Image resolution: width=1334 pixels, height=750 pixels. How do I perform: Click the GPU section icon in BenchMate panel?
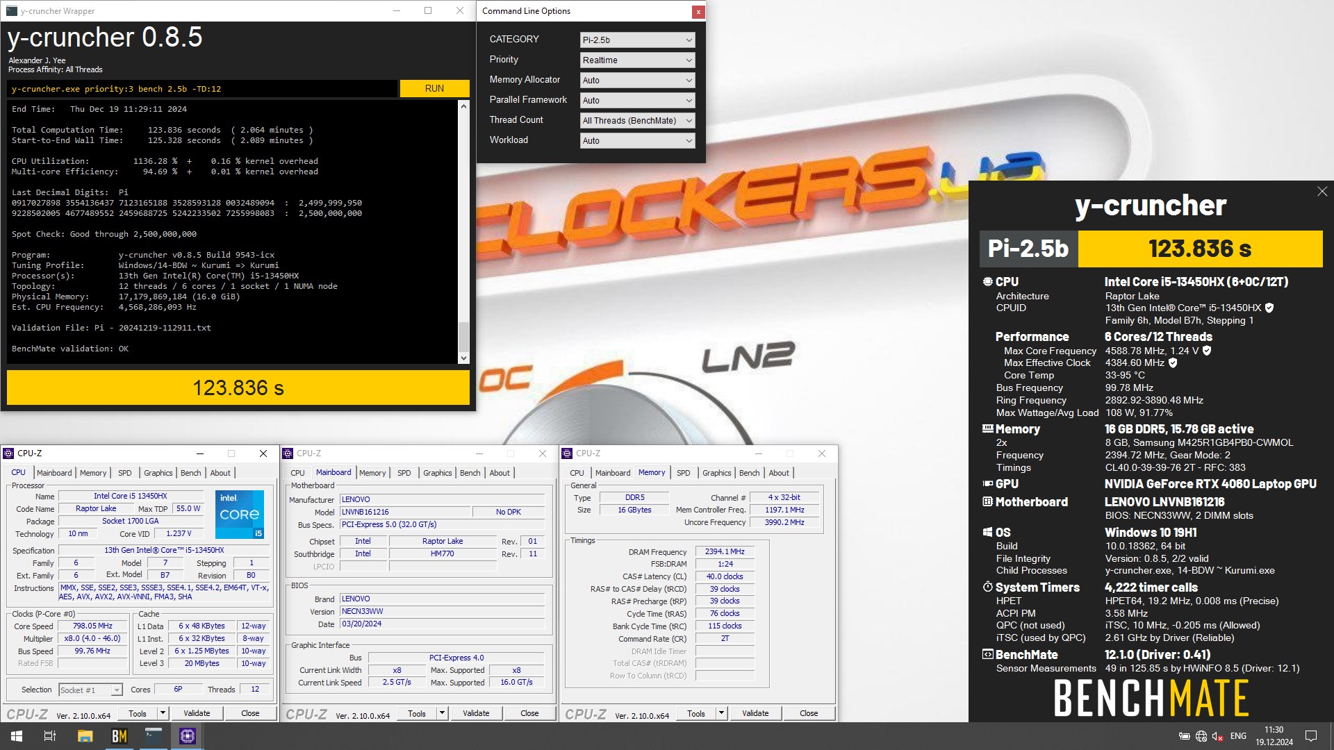(987, 484)
